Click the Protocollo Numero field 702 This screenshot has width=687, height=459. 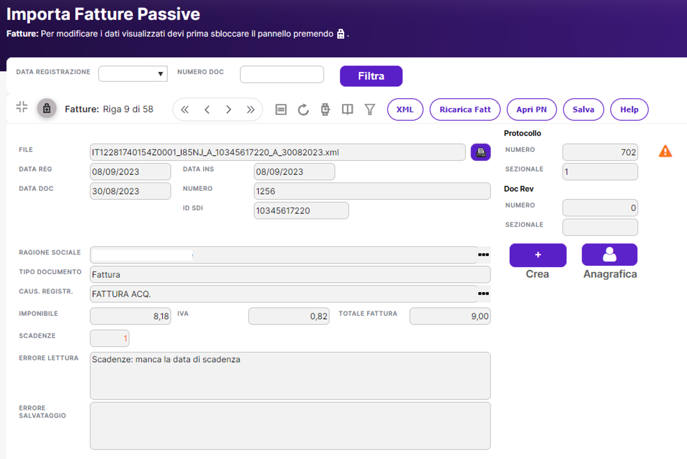coord(600,152)
